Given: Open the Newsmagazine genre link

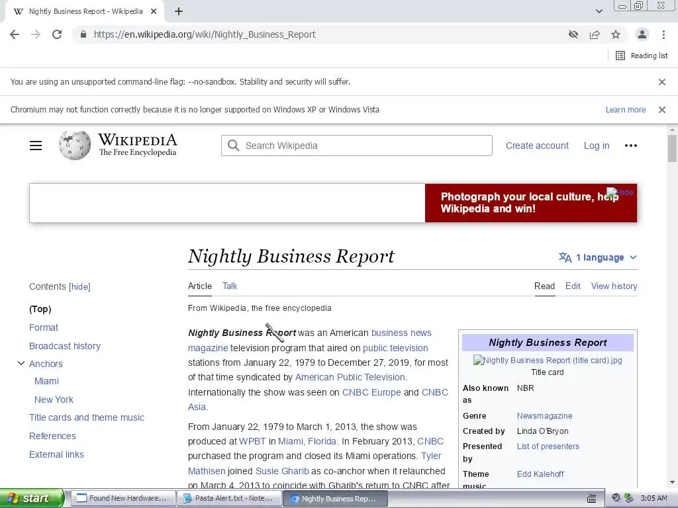Looking at the screenshot, I should point(544,416).
